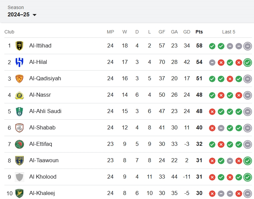This screenshot has height=199, width=254.
Task: Click Al-Taawoun's latest match win indicator
Action: click(x=247, y=161)
